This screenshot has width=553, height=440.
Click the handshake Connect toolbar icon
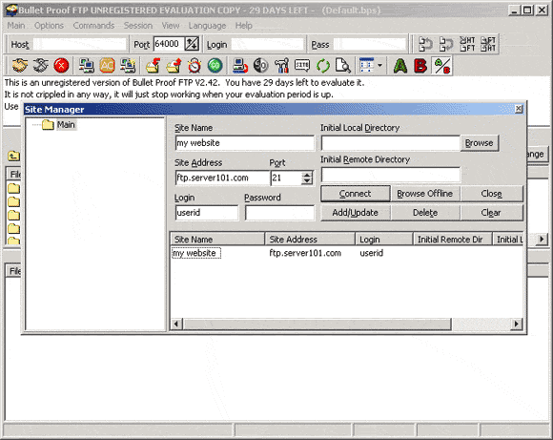pos(20,66)
